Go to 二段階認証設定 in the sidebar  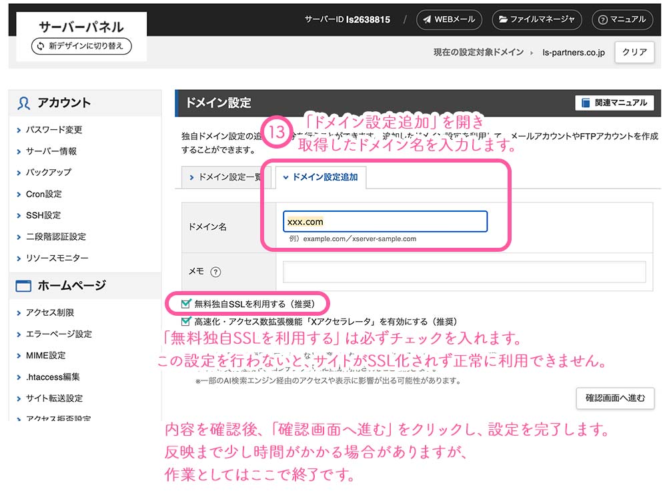pos(56,237)
